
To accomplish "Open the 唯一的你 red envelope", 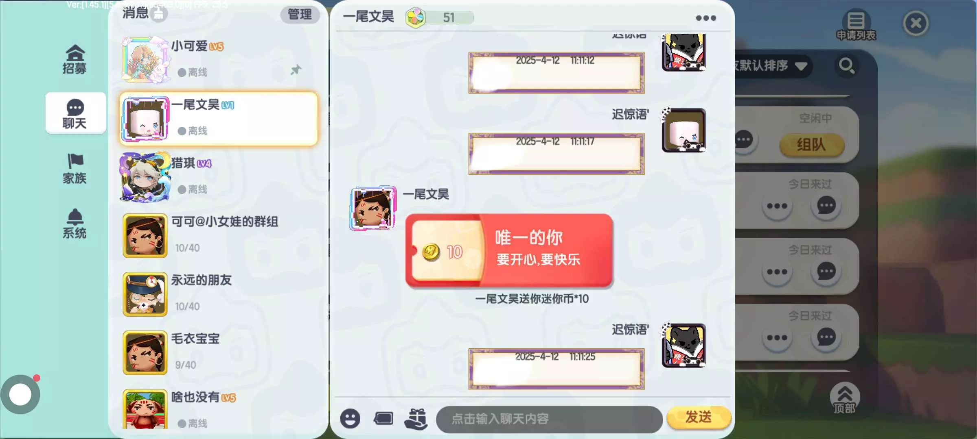I will click(x=509, y=251).
